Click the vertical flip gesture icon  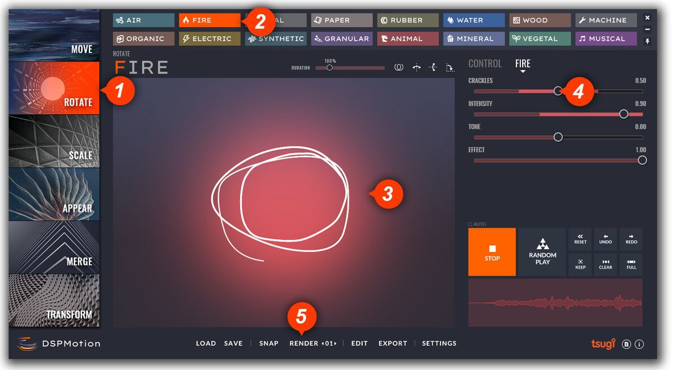tap(433, 67)
